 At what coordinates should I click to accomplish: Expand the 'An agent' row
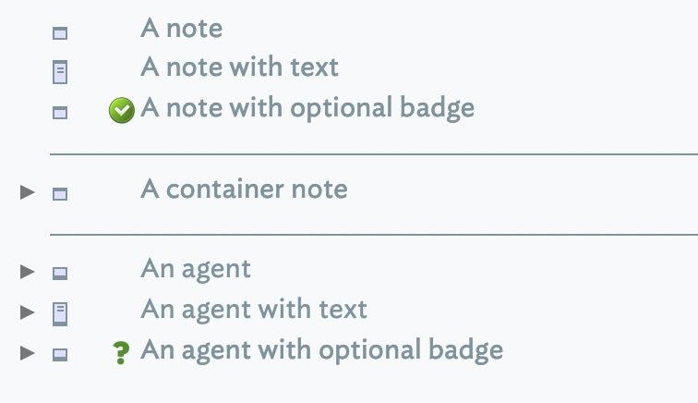coord(28,272)
